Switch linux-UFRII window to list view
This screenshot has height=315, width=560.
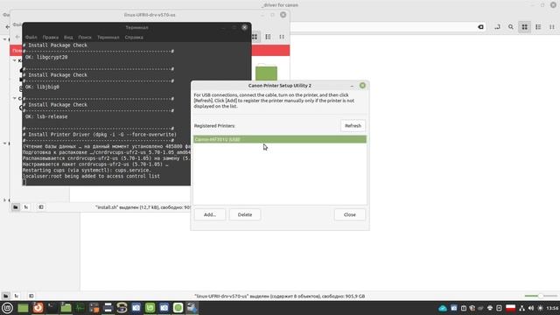click(x=268, y=37)
